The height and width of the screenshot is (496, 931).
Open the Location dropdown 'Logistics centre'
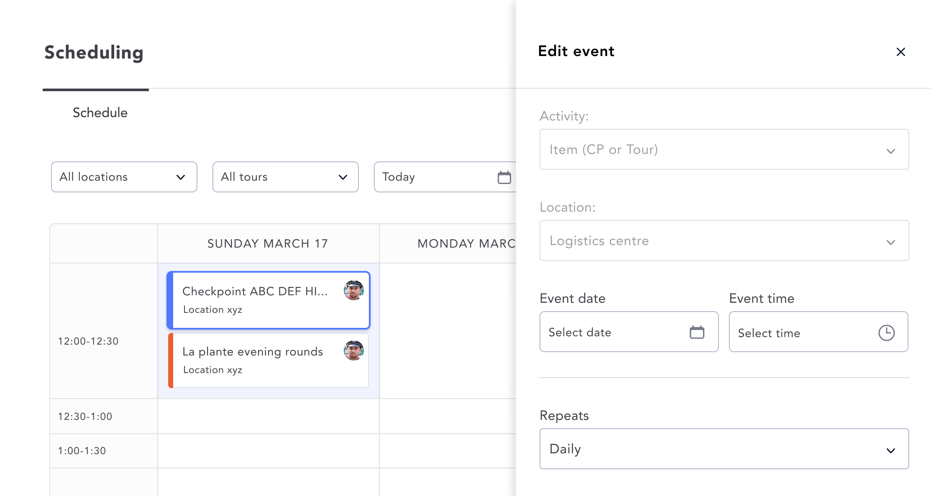click(x=724, y=240)
